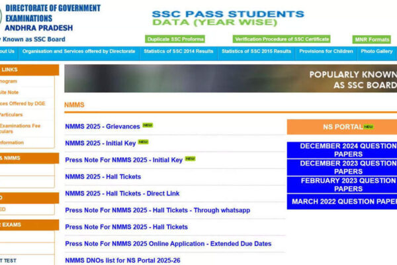Click the New badge on NS PORTAL button

coord(369,127)
